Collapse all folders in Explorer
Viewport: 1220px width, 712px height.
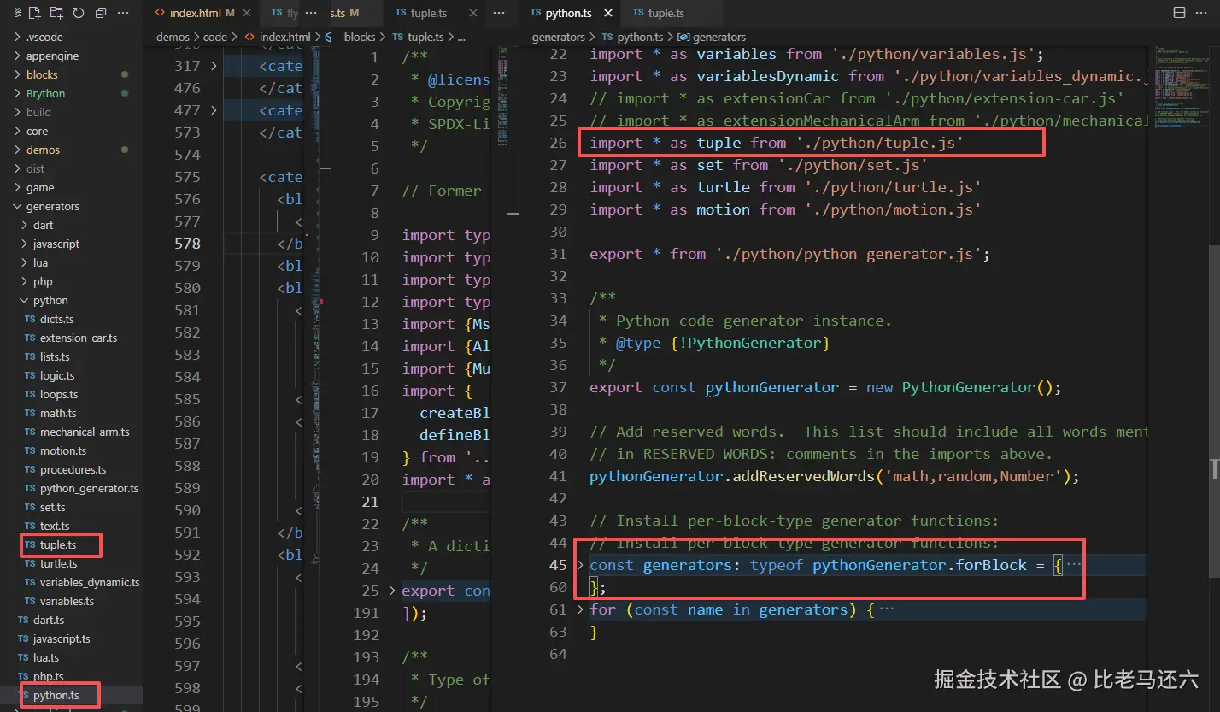tap(101, 13)
